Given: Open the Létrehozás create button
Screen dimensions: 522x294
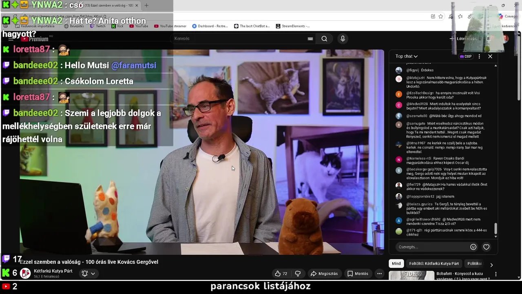Looking at the screenshot, I should pyautogui.click(x=462, y=39).
